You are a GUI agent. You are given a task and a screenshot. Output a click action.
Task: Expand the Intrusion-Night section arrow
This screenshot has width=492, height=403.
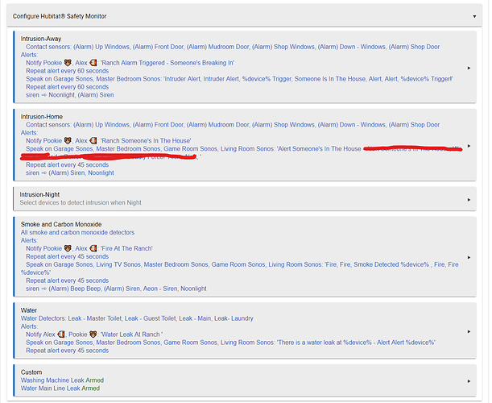pyautogui.click(x=469, y=199)
